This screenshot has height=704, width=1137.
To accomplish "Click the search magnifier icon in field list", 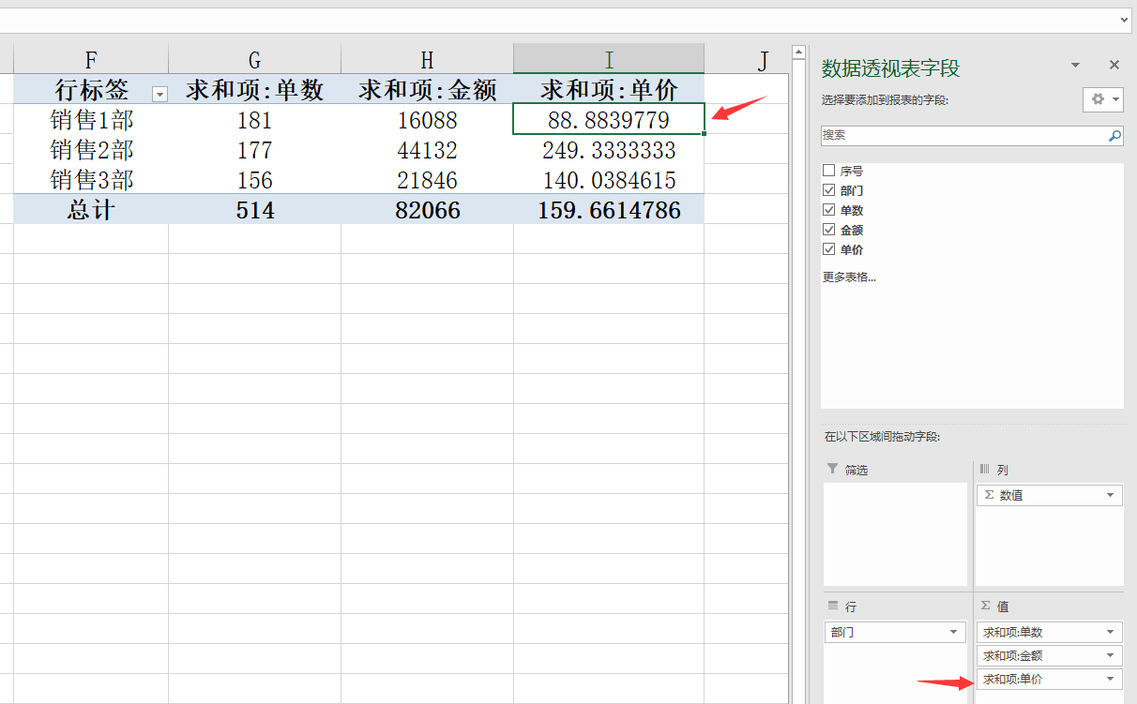I will tap(1114, 136).
